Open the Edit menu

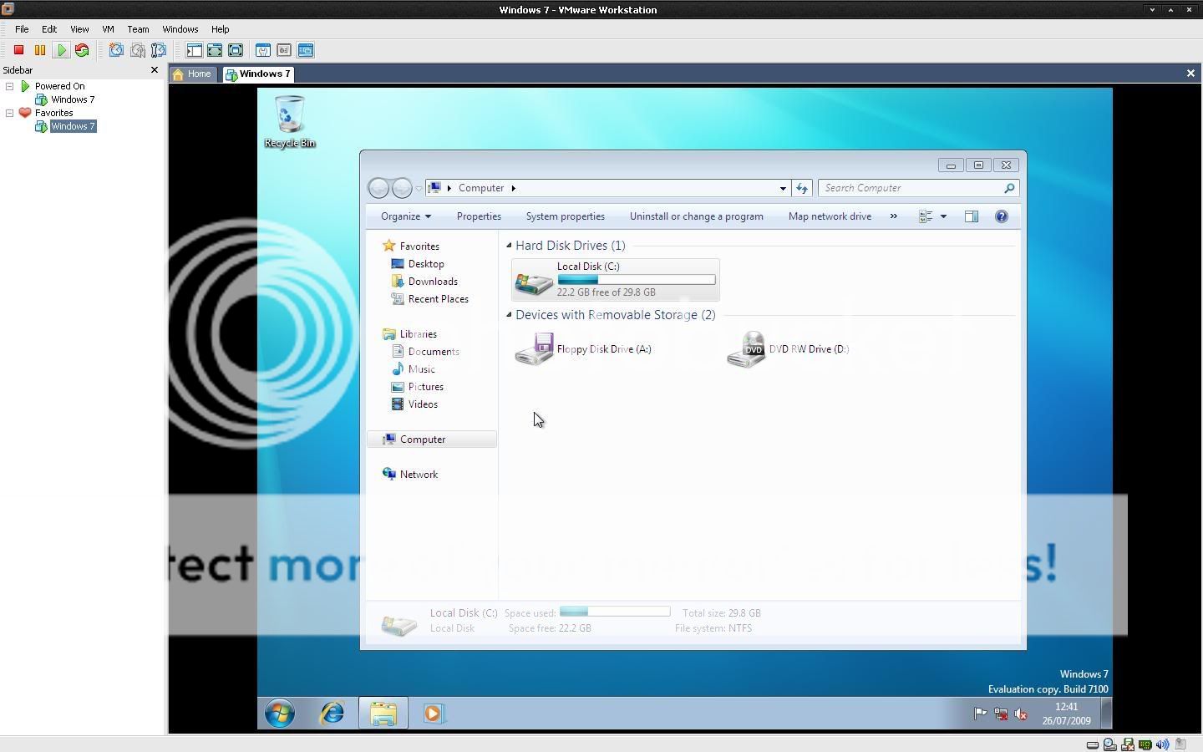coord(49,29)
